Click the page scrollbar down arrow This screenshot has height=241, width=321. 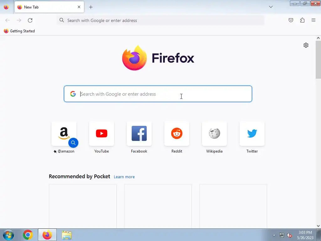(x=318, y=226)
